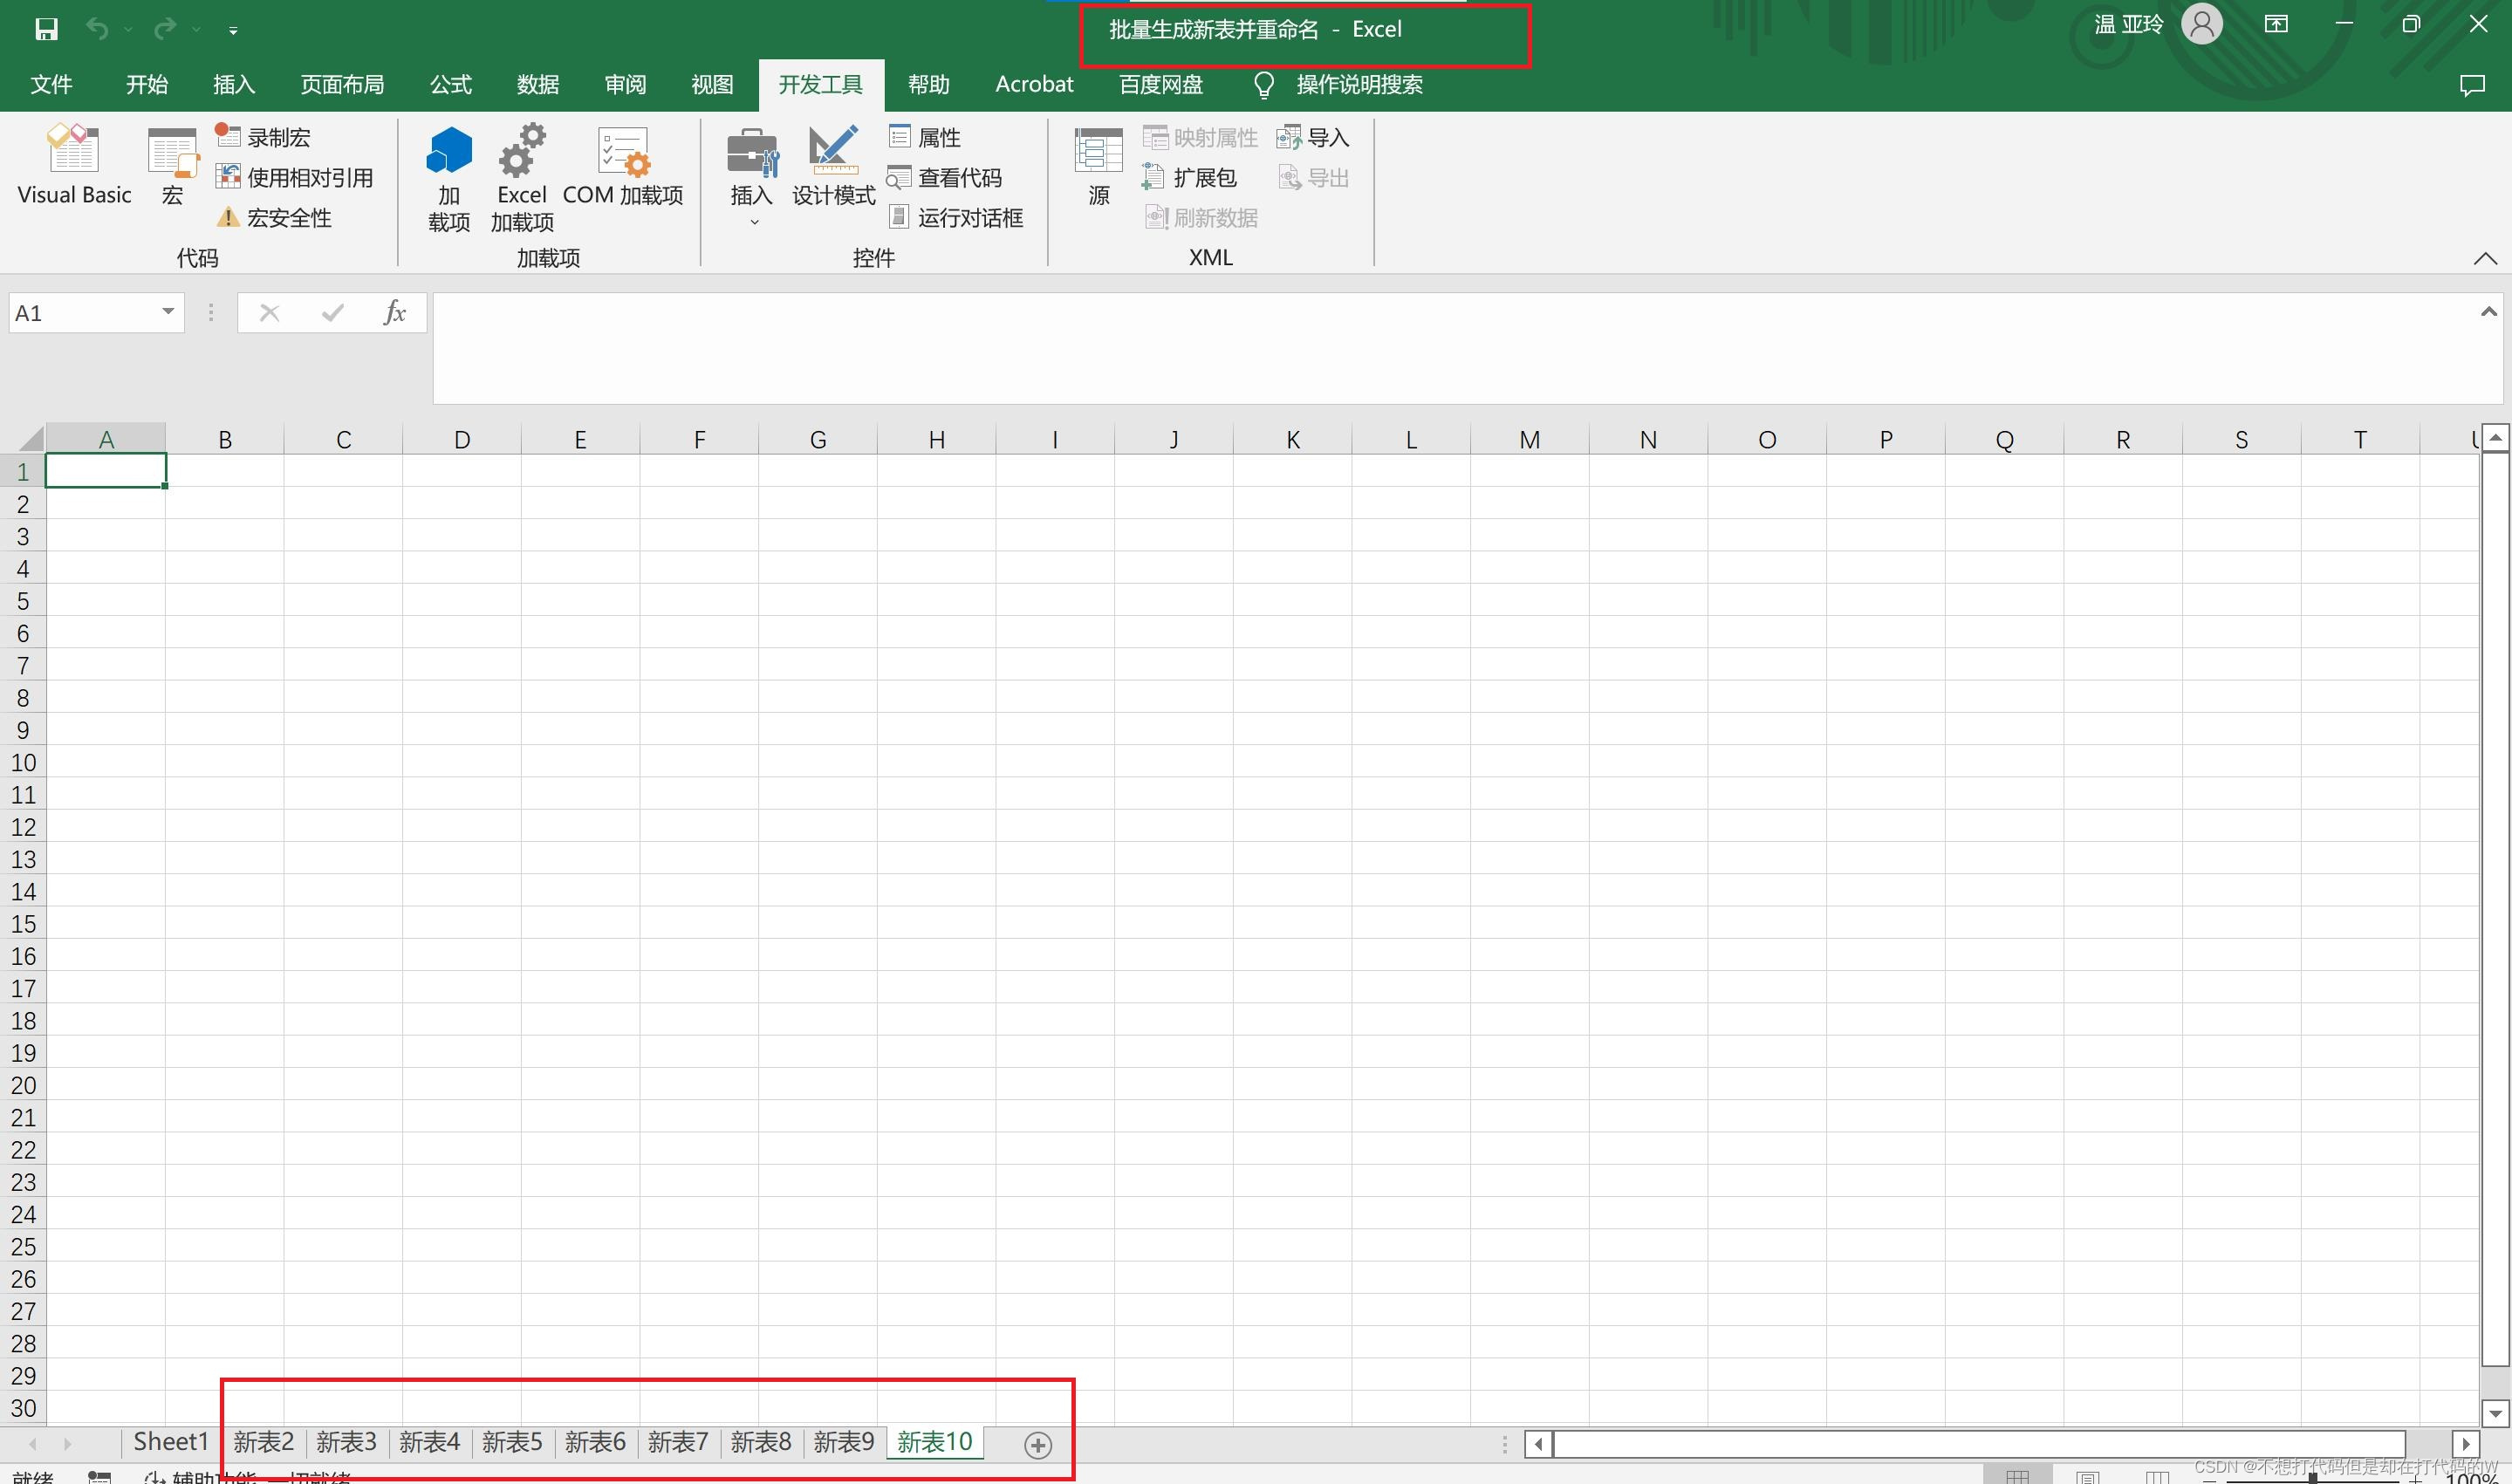
Task: Click the Macros (宏) icon
Action: [x=172, y=165]
